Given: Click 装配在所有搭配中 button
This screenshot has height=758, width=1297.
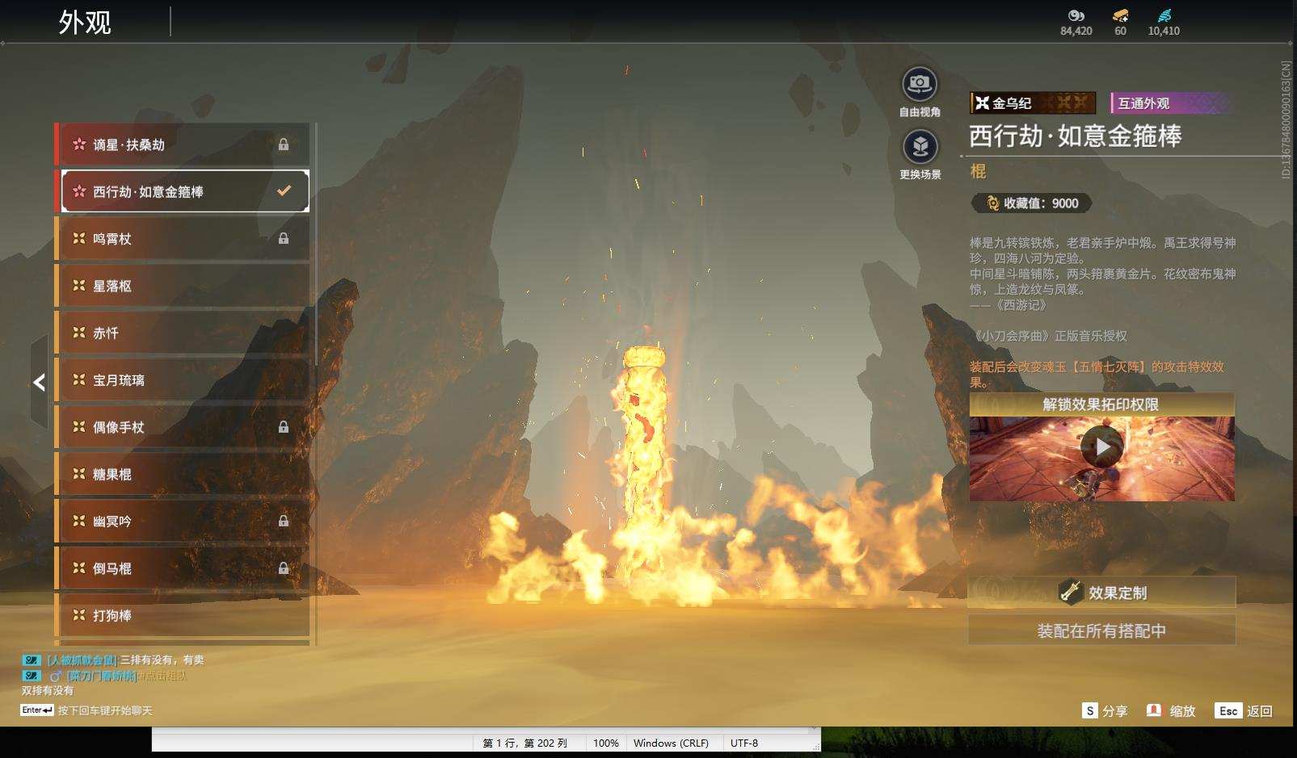Looking at the screenshot, I should point(1101,630).
